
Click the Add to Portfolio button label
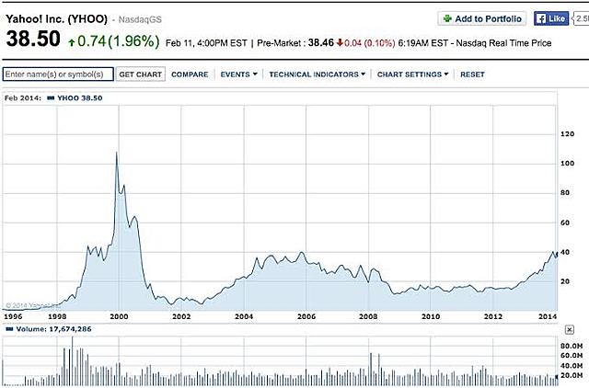[489, 18]
